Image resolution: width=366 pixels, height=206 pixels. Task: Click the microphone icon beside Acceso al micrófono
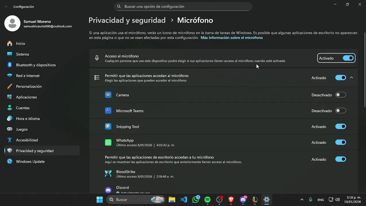coord(97,58)
